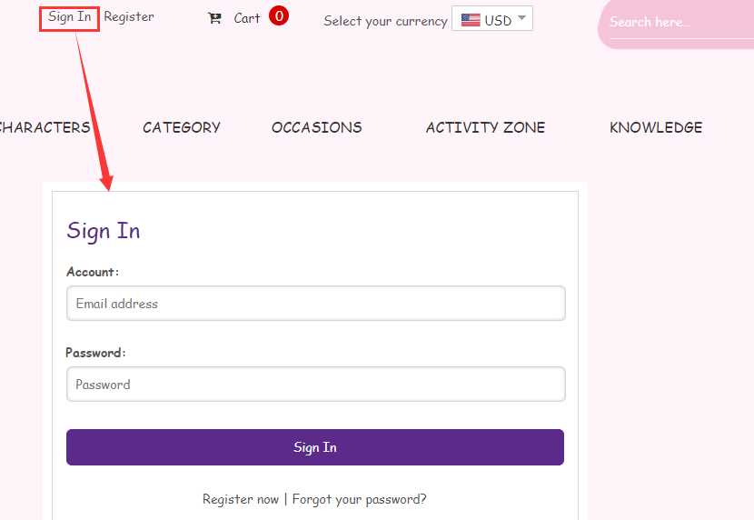
Task: Click the US flag icon in currency selector
Action: click(471, 20)
